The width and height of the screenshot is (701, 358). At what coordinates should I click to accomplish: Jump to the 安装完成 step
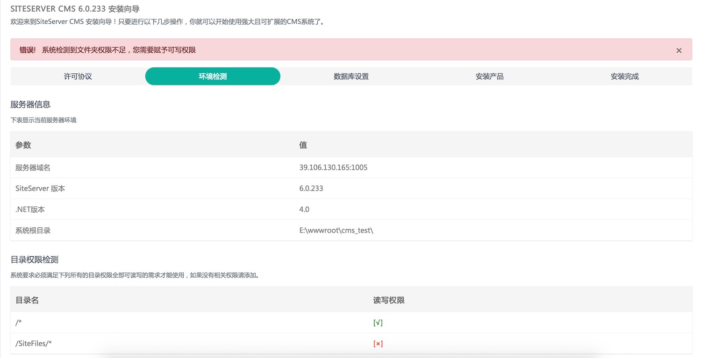[624, 77]
